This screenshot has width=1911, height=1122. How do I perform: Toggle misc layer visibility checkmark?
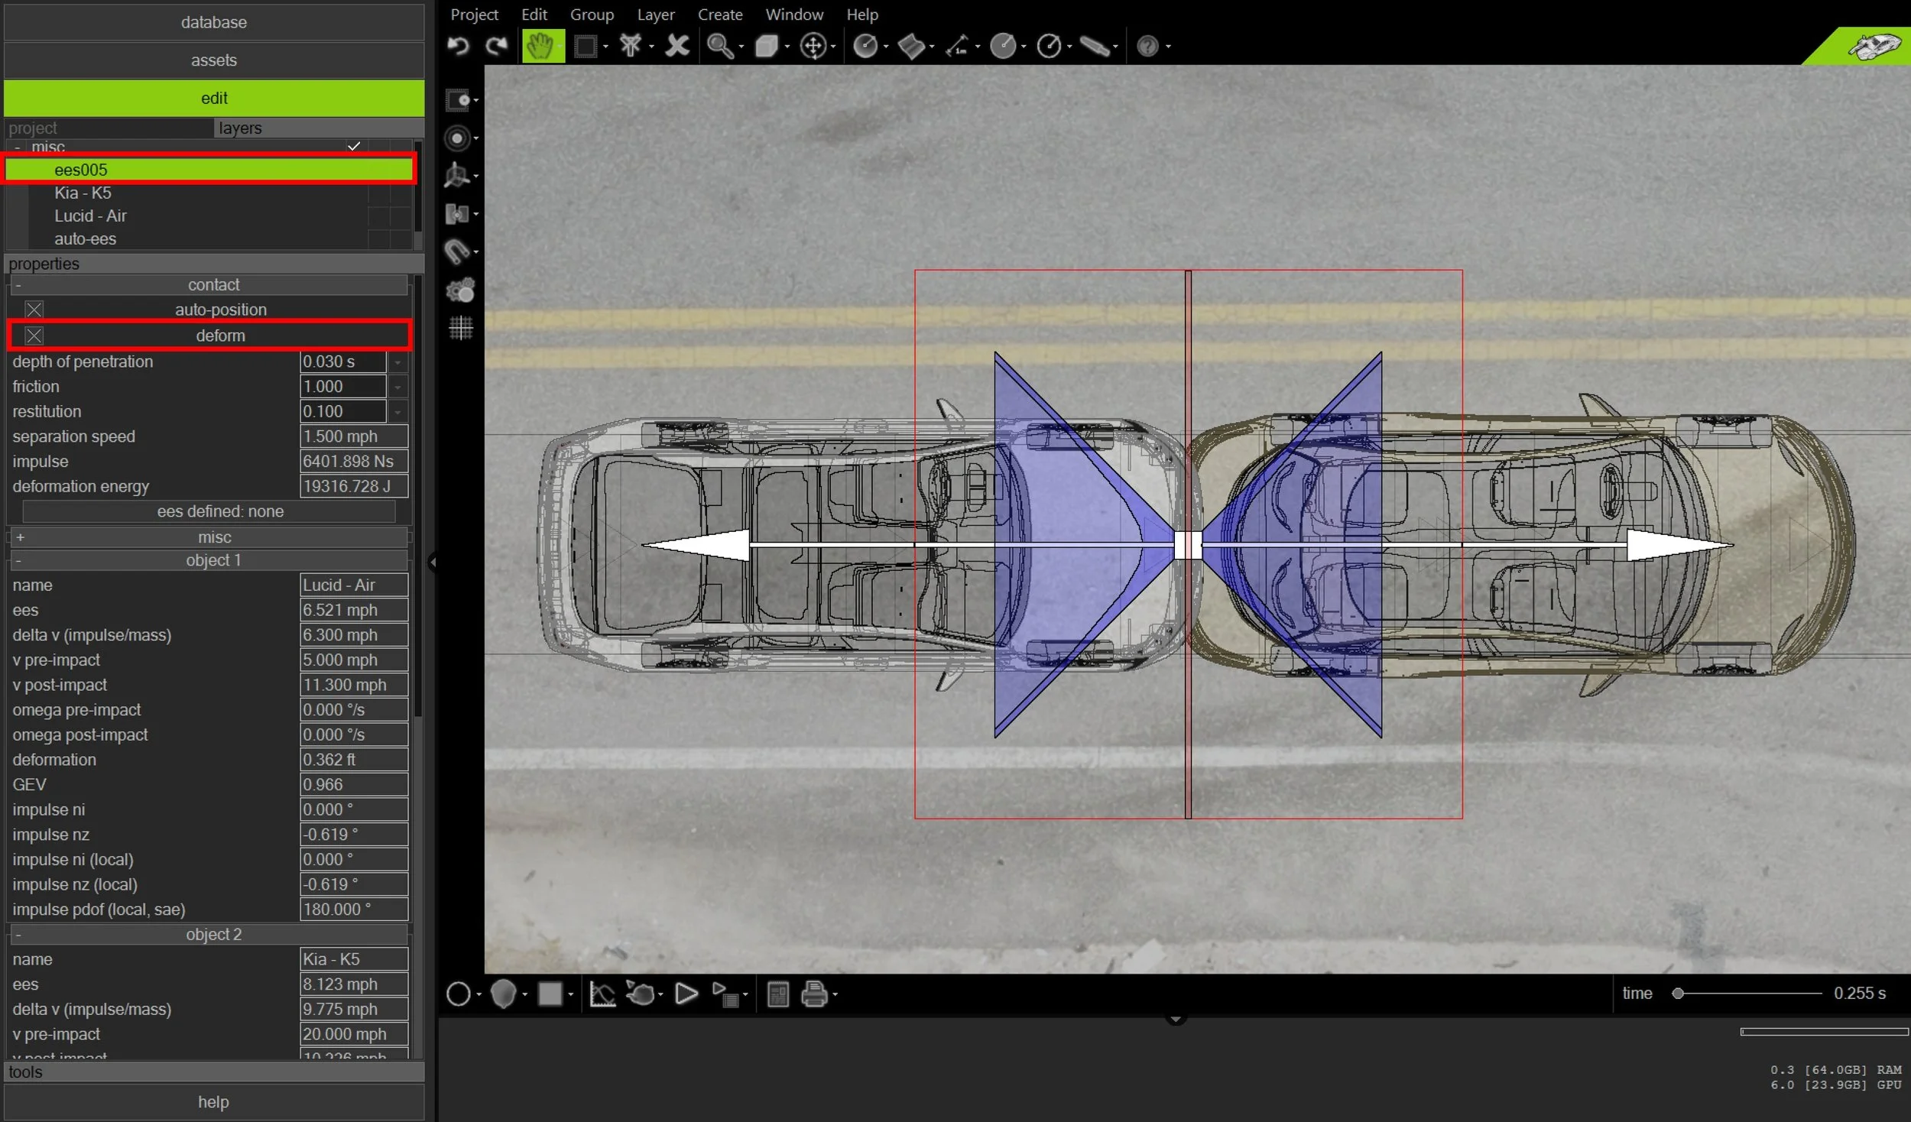[354, 147]
